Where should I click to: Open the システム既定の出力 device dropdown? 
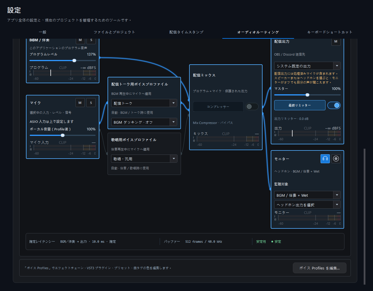tap(307, 66)
